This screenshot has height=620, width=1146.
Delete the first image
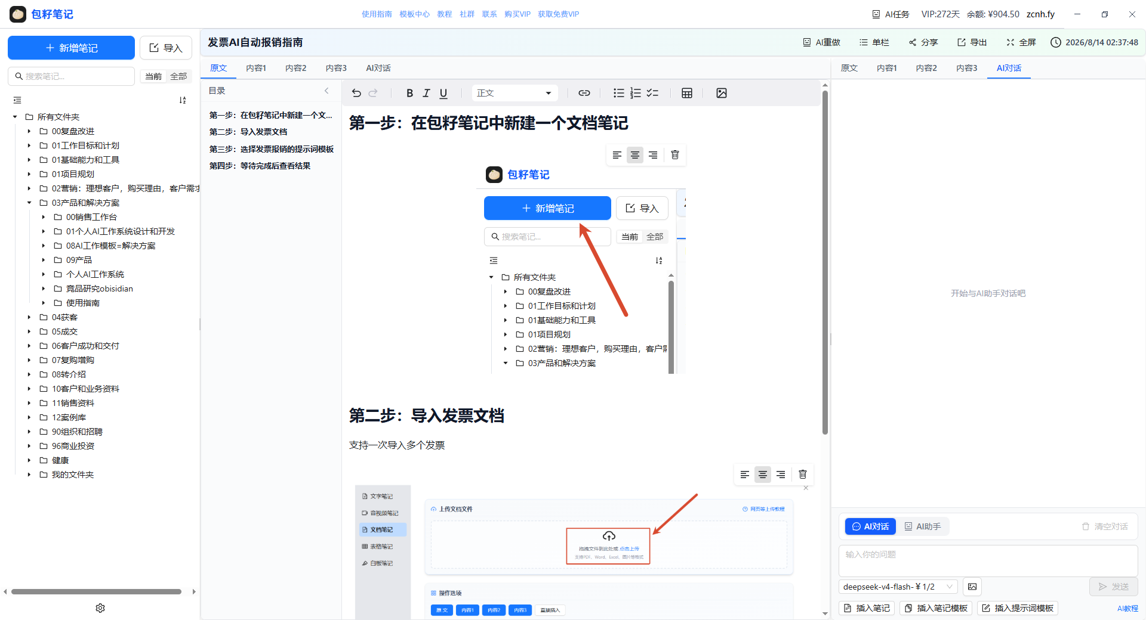coord(675,155)
